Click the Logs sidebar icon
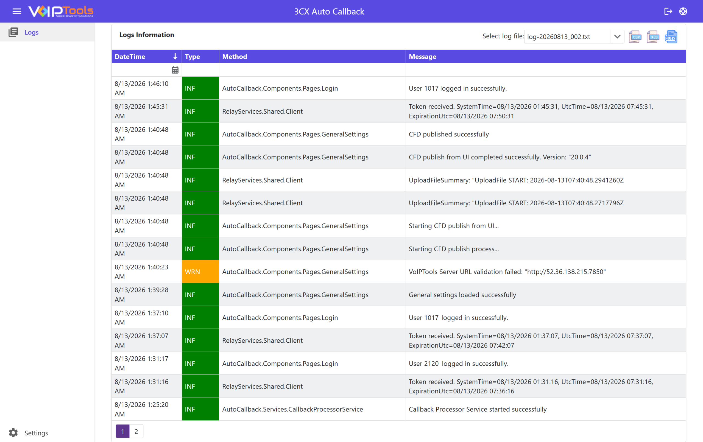This screenshot has height=442, width=703. 13,32
